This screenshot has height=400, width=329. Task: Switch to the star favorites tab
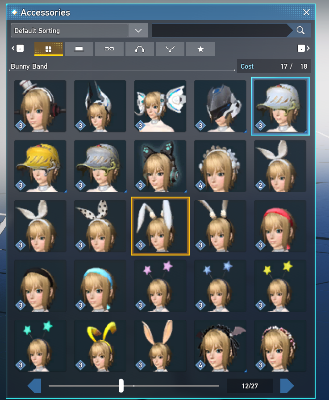200,49
